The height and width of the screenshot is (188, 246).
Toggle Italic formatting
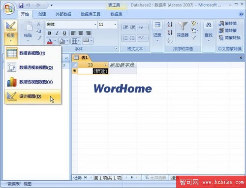[x=57, y=33]
